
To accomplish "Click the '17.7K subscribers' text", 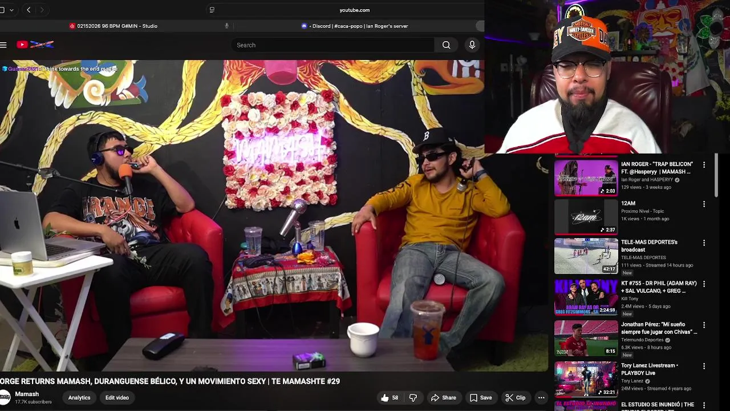I will point(33,402).
